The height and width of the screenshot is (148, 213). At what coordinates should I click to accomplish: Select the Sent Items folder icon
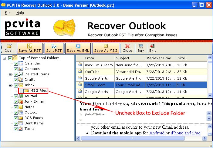21,123
